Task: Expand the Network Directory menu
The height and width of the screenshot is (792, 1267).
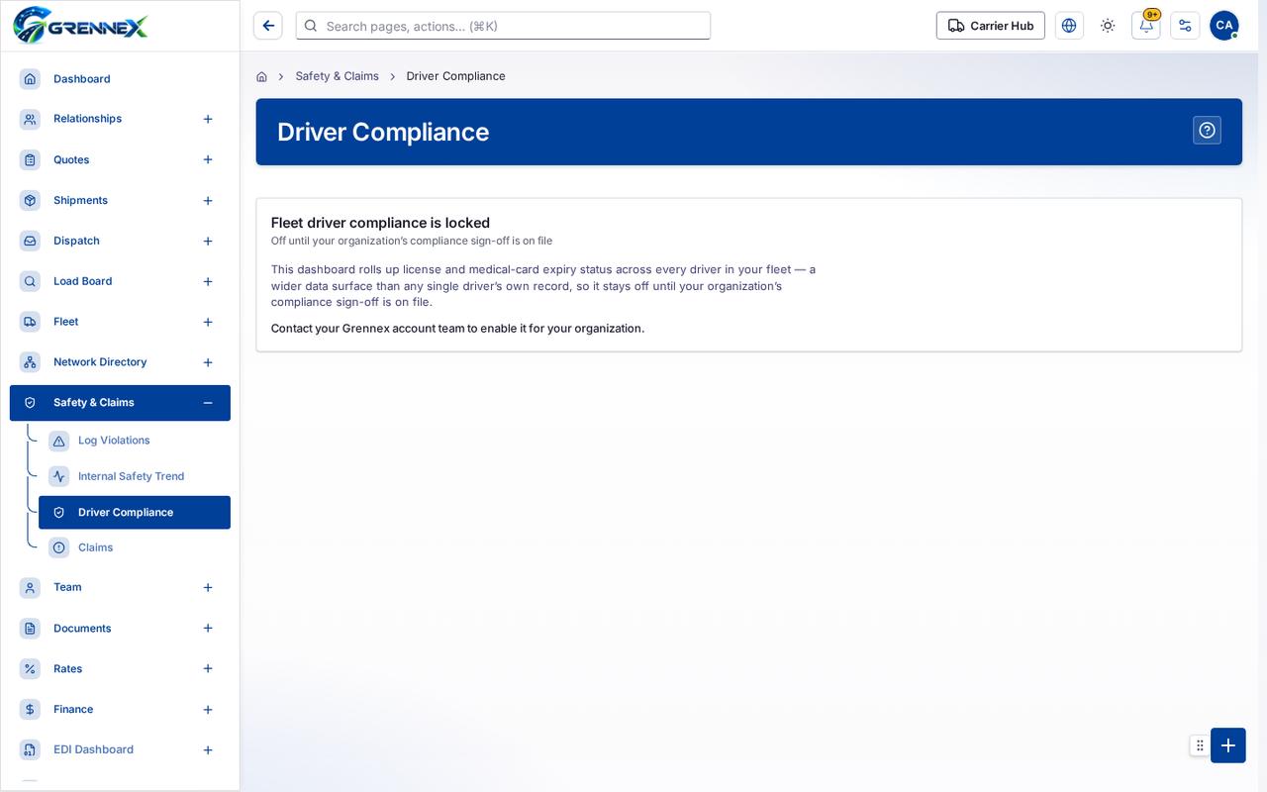Action: point(208,362)
